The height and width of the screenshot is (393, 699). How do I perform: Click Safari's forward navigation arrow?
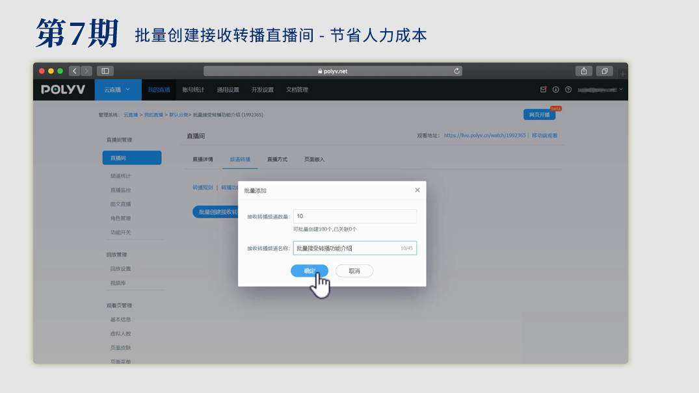pos(86,71)
